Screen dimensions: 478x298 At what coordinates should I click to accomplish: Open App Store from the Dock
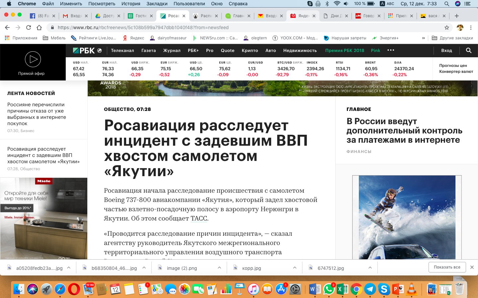point(281,289)
